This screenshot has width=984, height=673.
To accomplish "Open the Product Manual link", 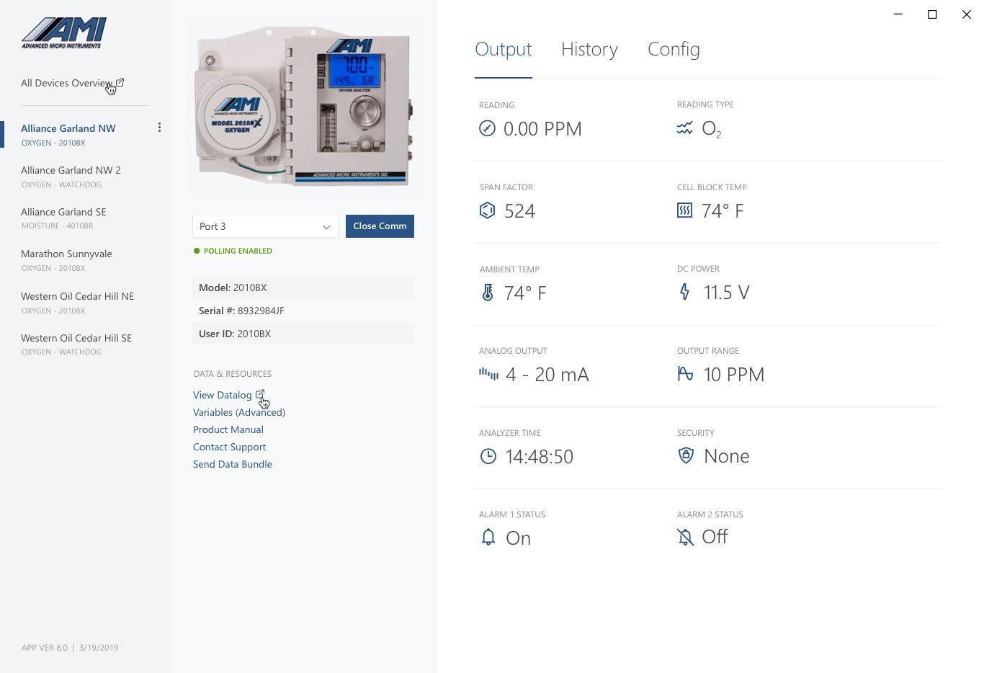I will coord(228,429).
